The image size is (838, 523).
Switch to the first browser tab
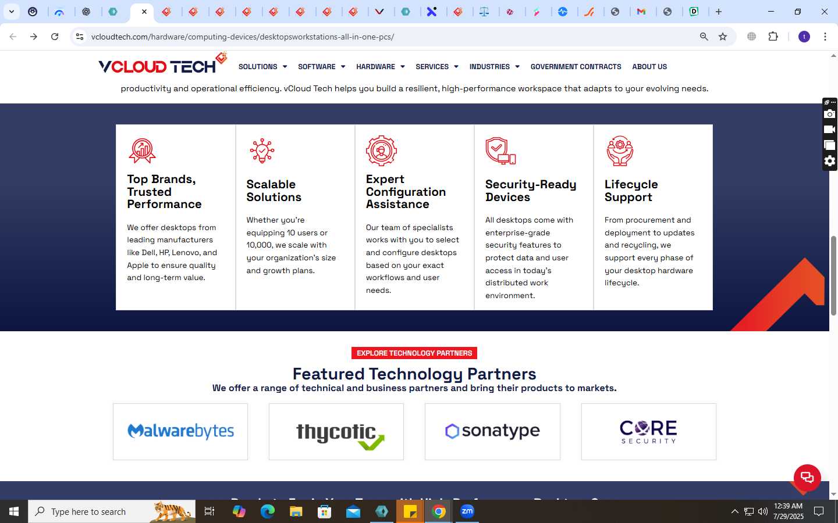coord(33,12)
